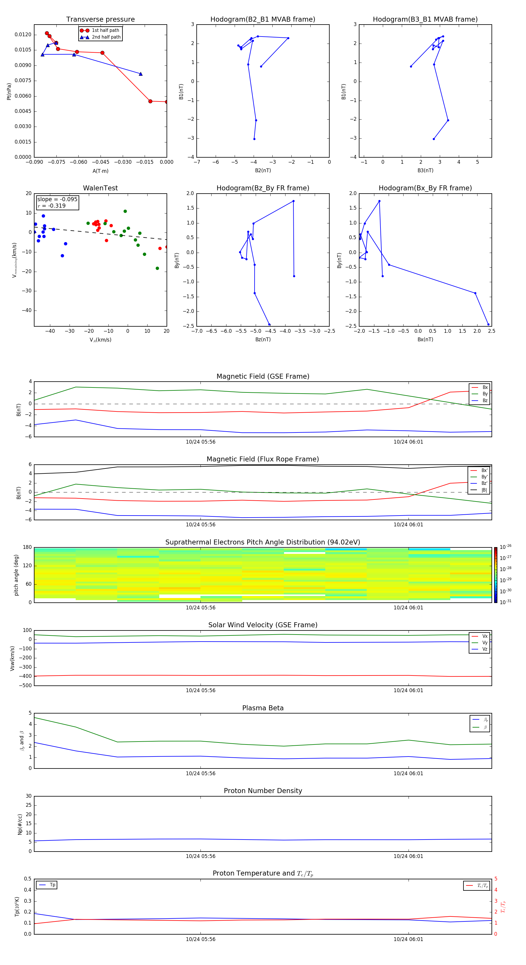The width and height of the screenshot is (526, 965).
Task: Click the pitch angle spectrogram colorbar
Action: pos(496,575)
